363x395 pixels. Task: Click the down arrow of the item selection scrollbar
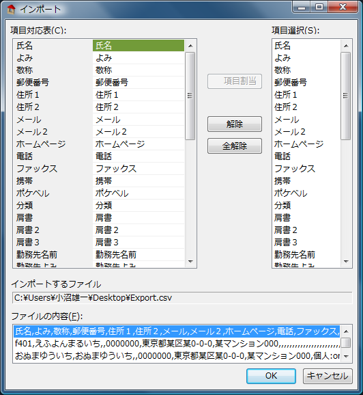(346, 262)
